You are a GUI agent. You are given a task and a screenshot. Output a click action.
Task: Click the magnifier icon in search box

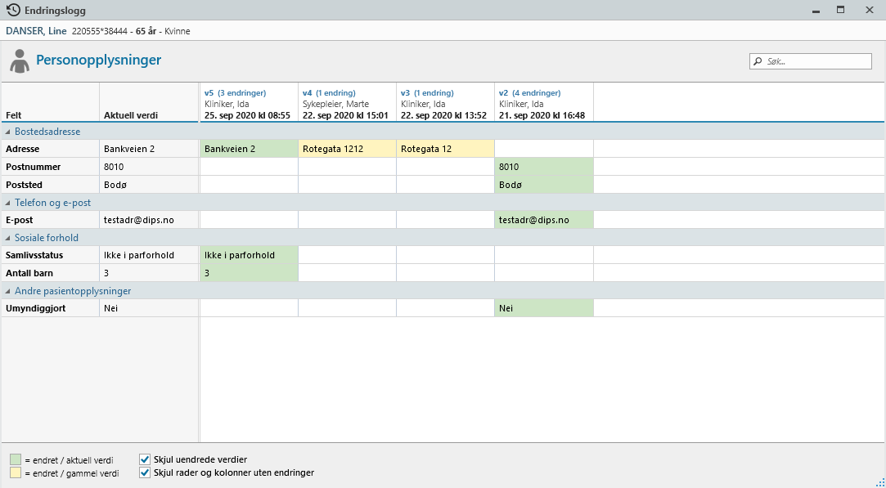(758, 61)
